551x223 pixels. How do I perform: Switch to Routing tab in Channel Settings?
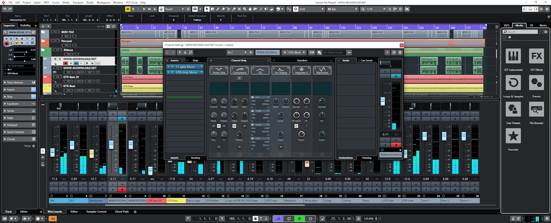(x=195, y=158)
